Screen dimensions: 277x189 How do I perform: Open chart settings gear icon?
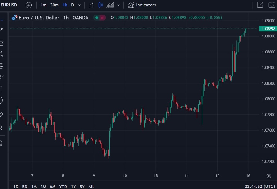coord(268,176)
